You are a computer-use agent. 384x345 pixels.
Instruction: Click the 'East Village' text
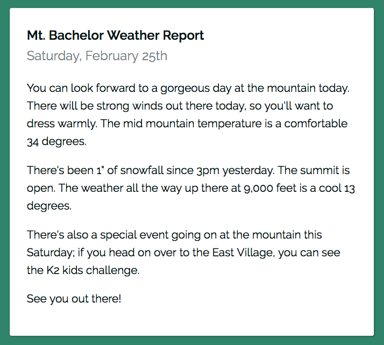[x=243, y=253]
